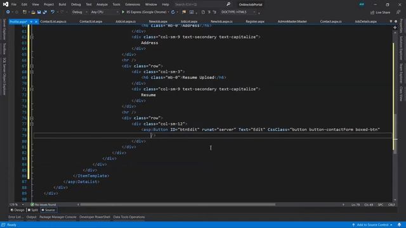Open the Build menu
Image resolution: width=406 pixels, height=228 pixels.
62,4
